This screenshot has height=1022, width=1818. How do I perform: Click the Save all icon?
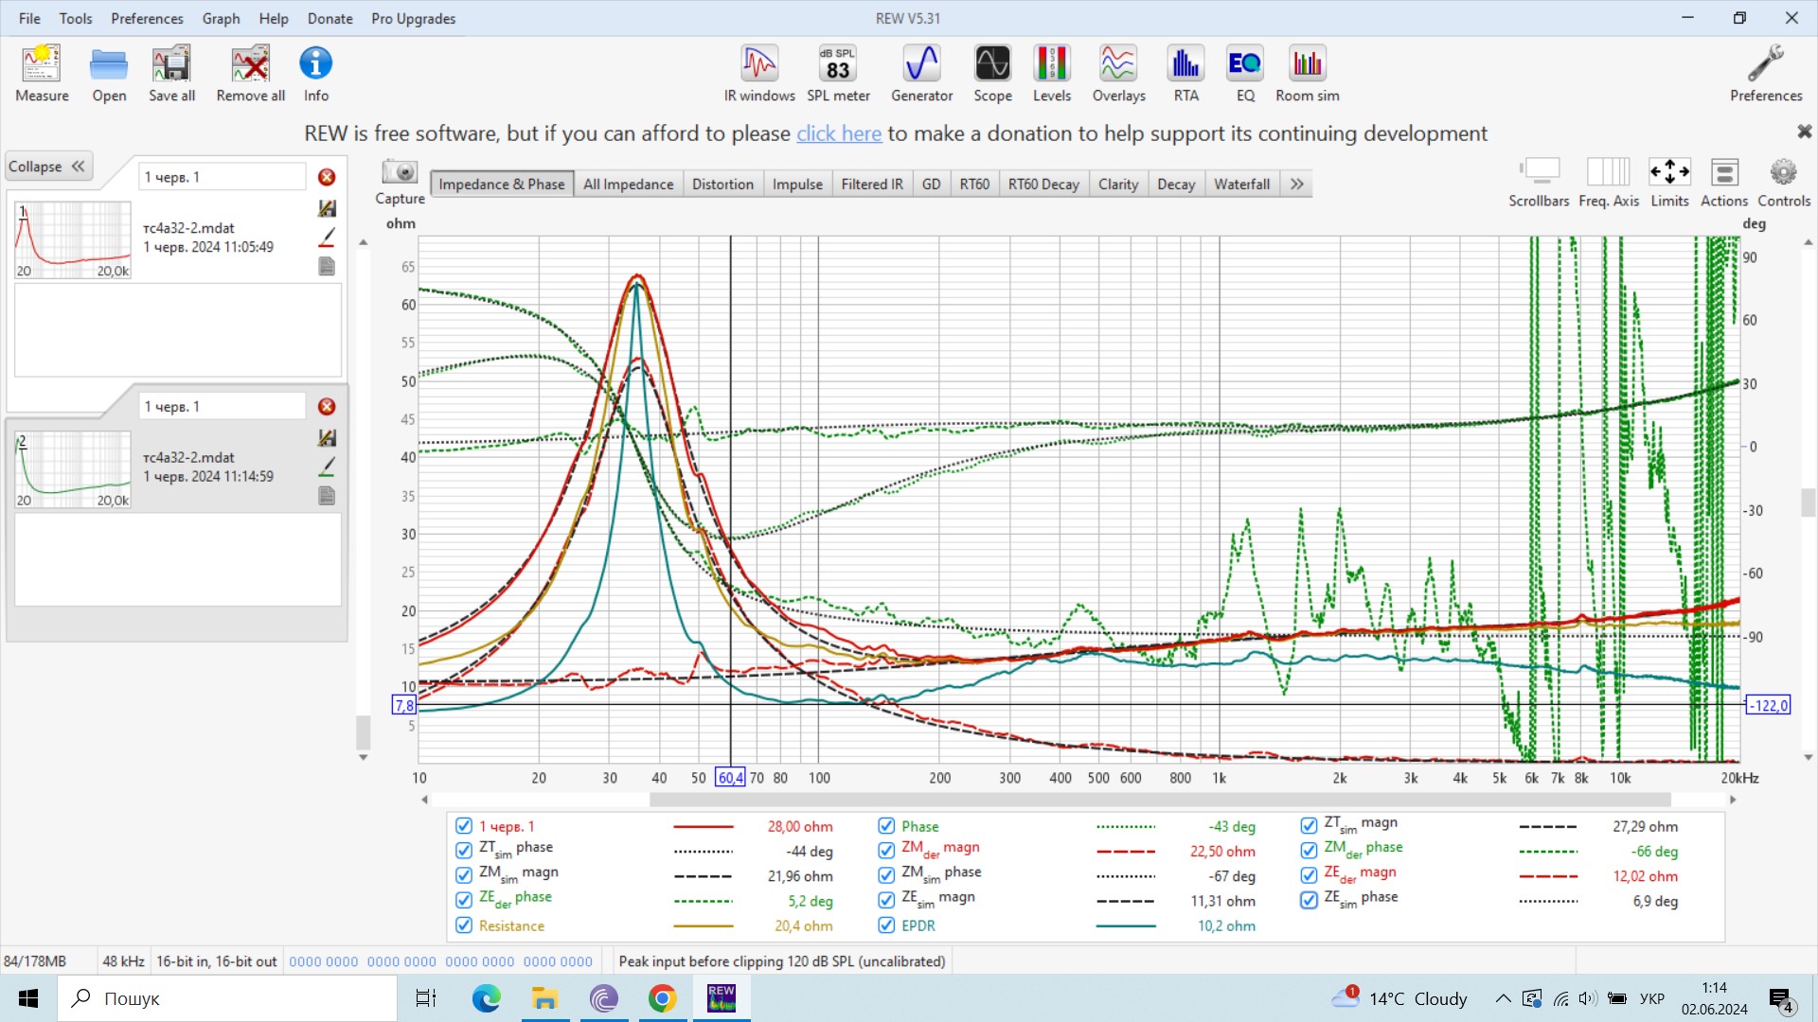click(171, 73)
